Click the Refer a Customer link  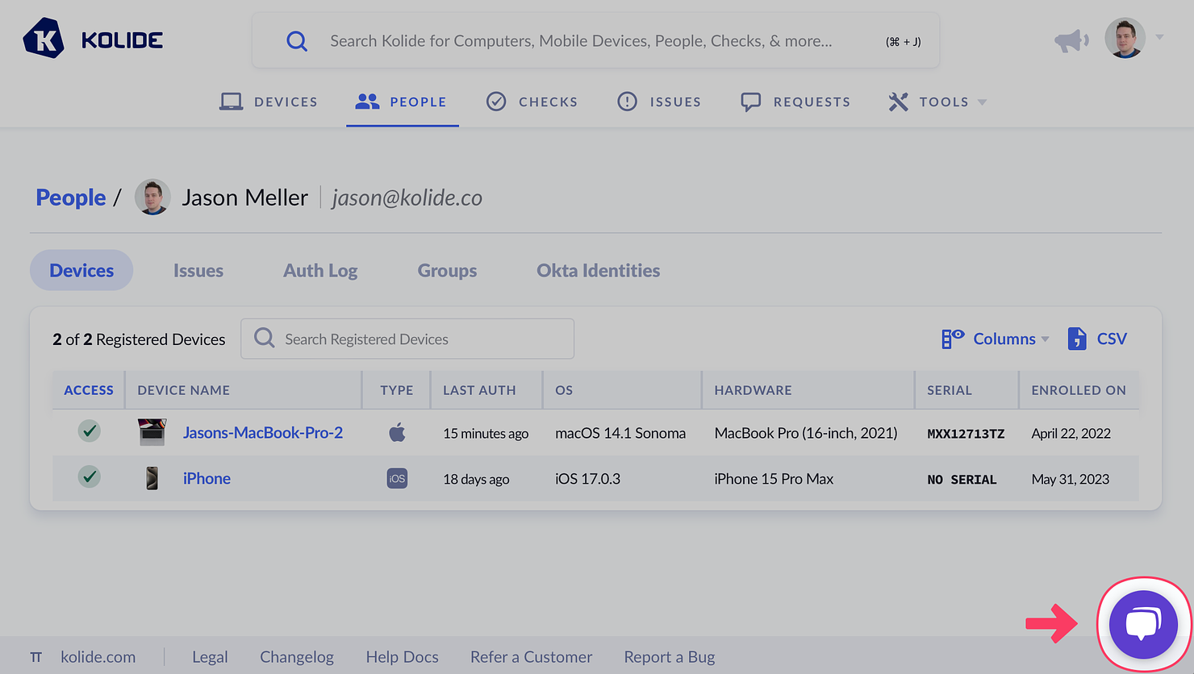531,656
